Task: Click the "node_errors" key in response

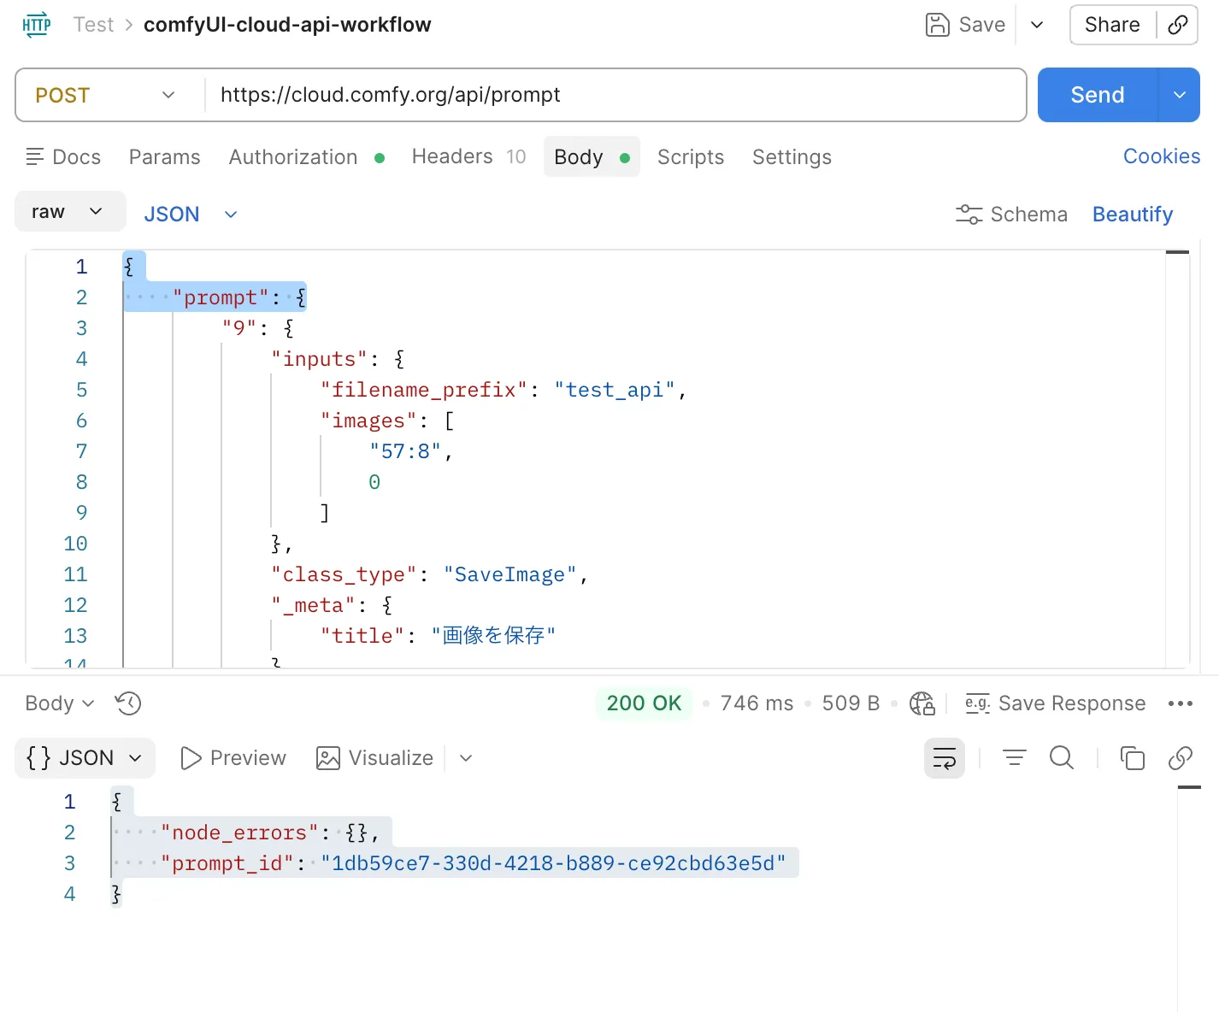Action: pos(238,833)
